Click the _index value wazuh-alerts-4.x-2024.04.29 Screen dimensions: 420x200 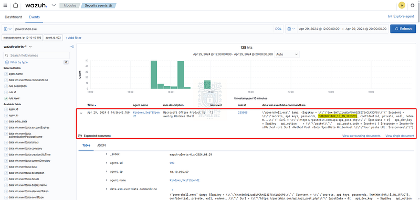tap(191, 154)
